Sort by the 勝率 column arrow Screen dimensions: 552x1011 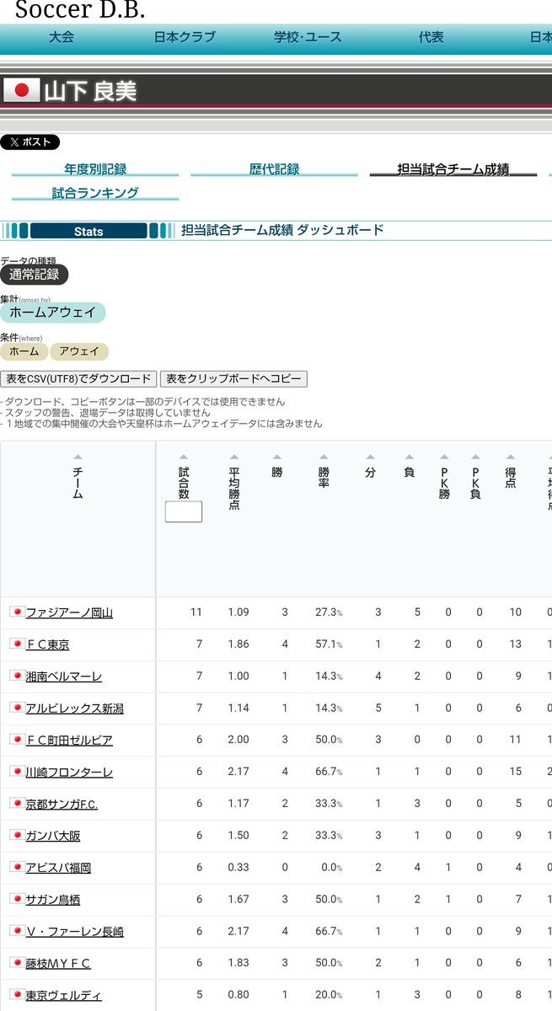tap(324, 457)
